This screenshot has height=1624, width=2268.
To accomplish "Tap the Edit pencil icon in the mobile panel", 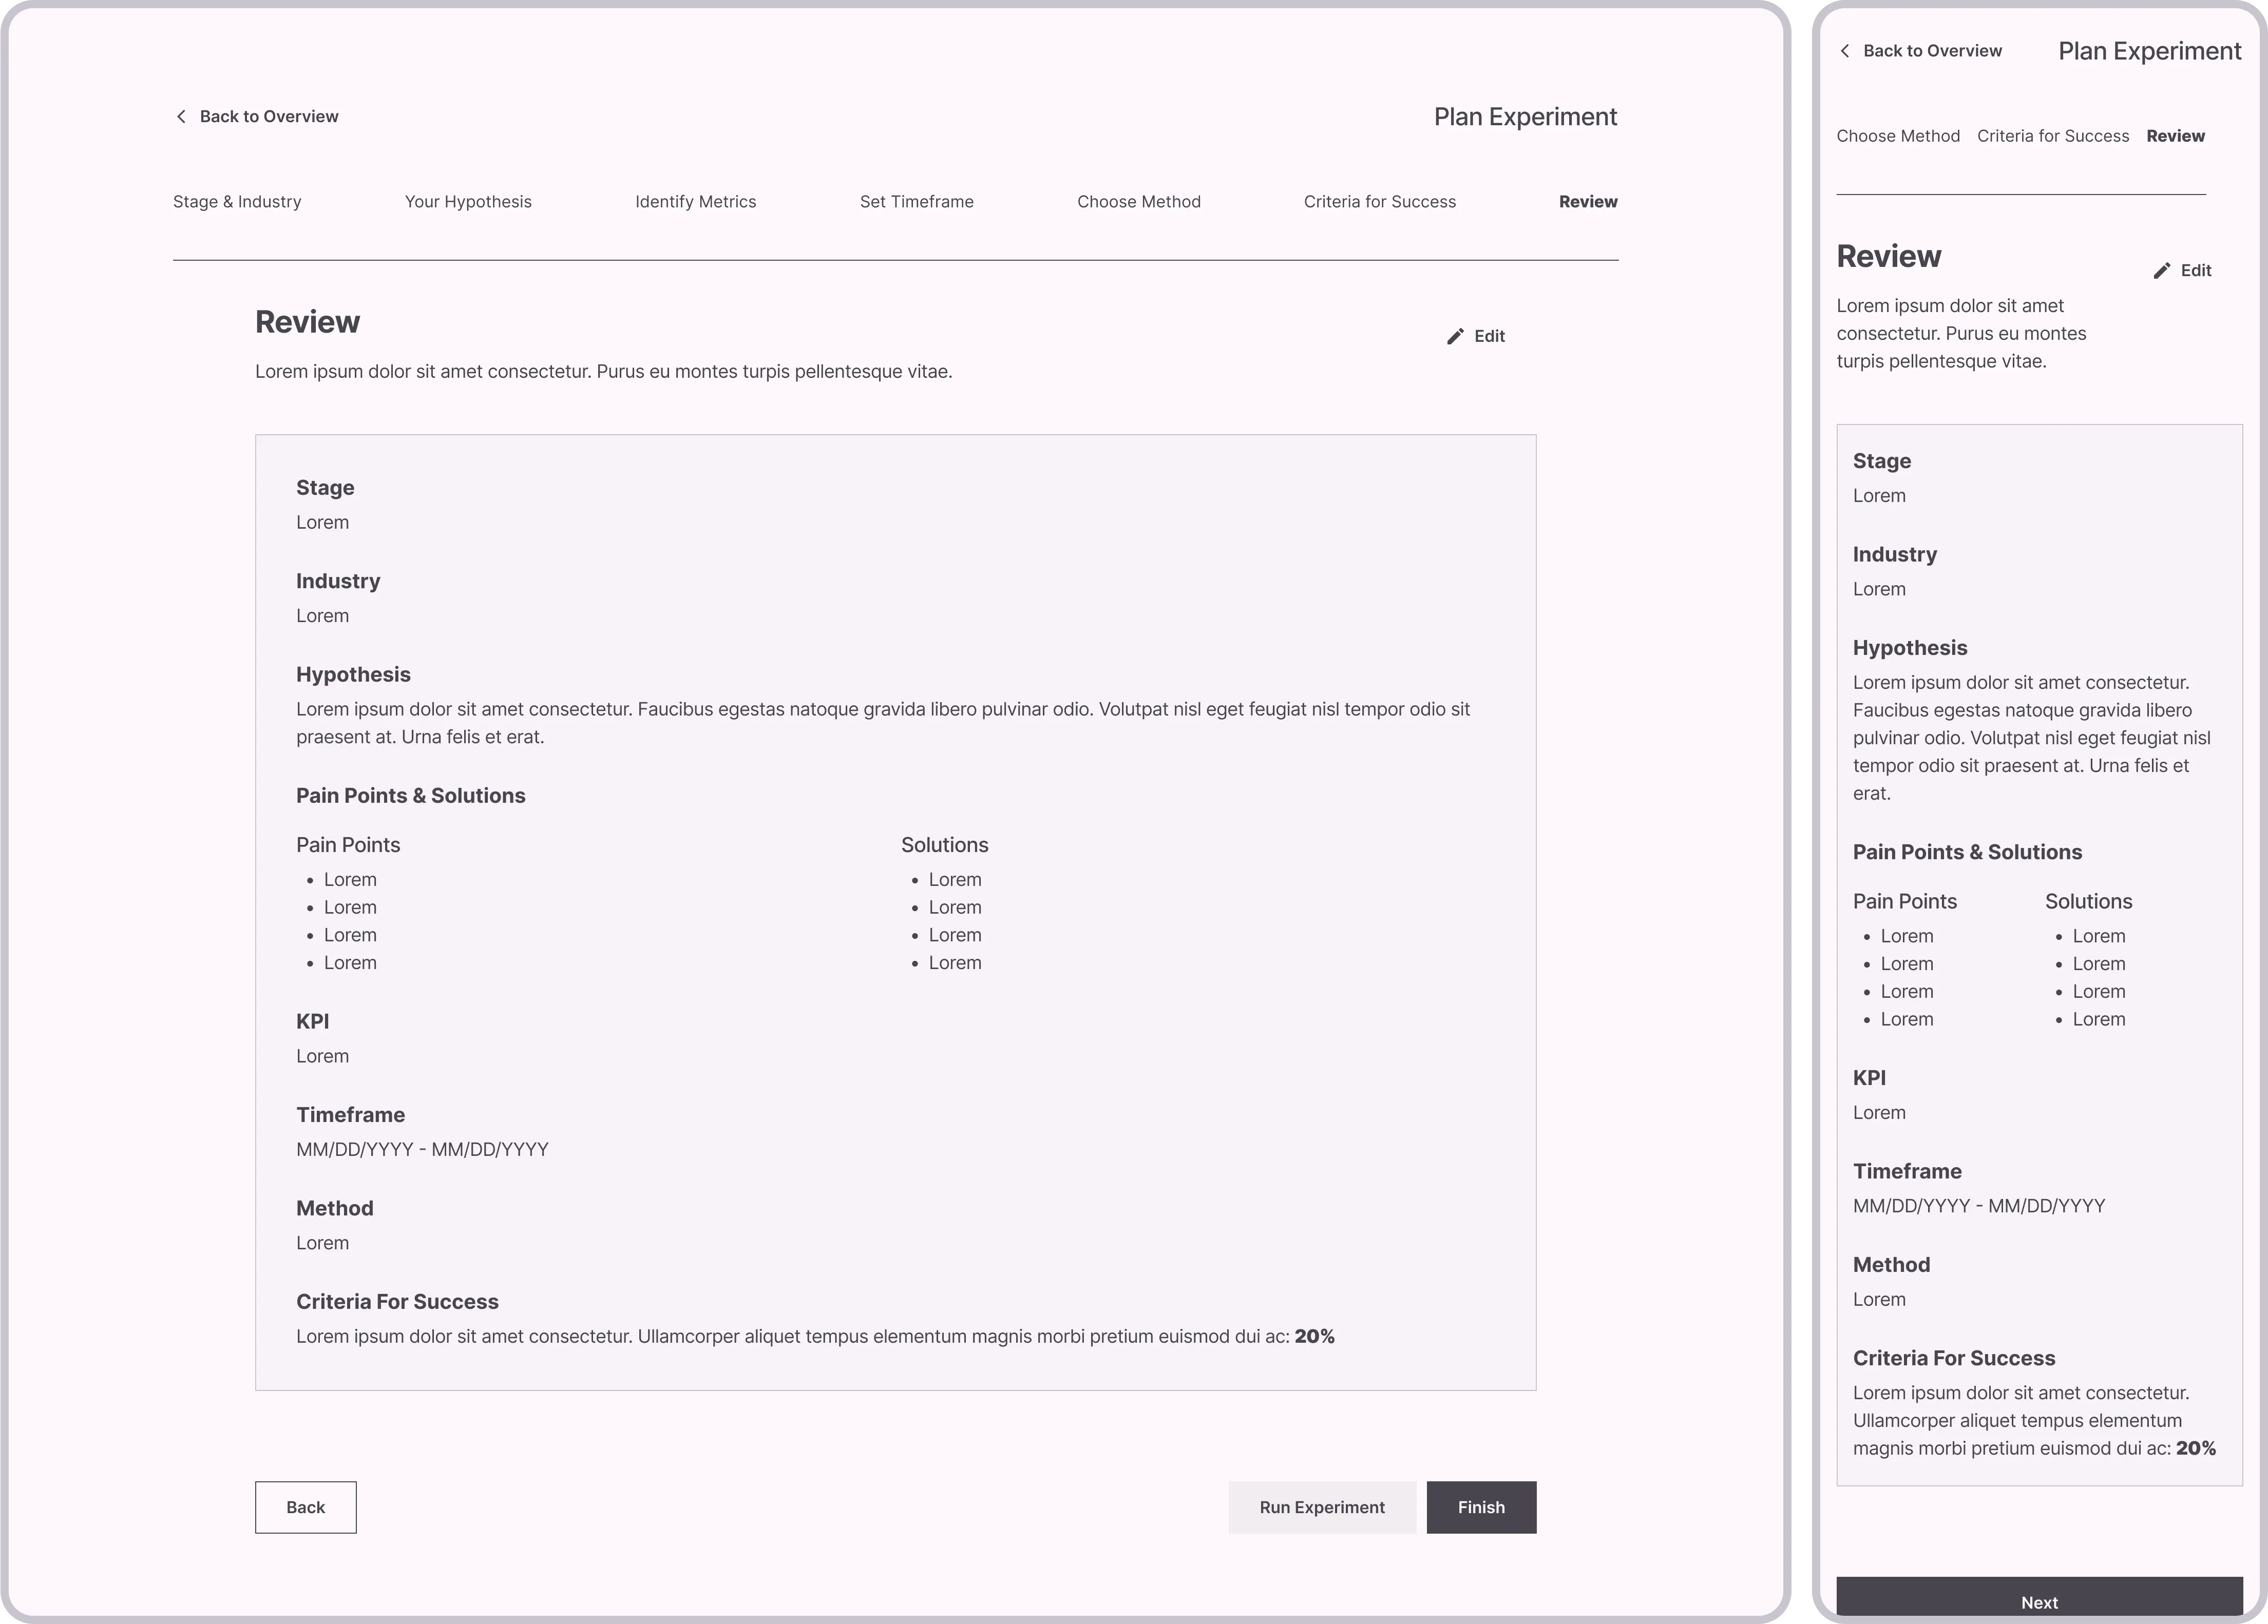I will pyautogui.click(x=2162, y=270).
